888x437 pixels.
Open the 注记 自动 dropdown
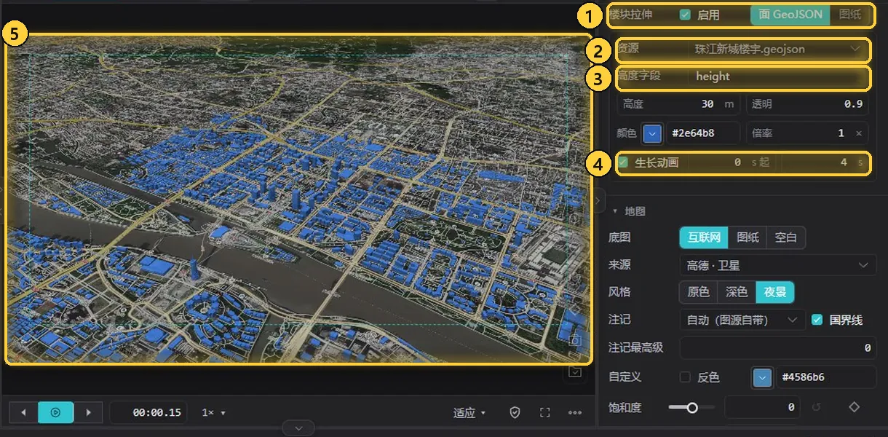pyautogui.click(x=742, y=320)
